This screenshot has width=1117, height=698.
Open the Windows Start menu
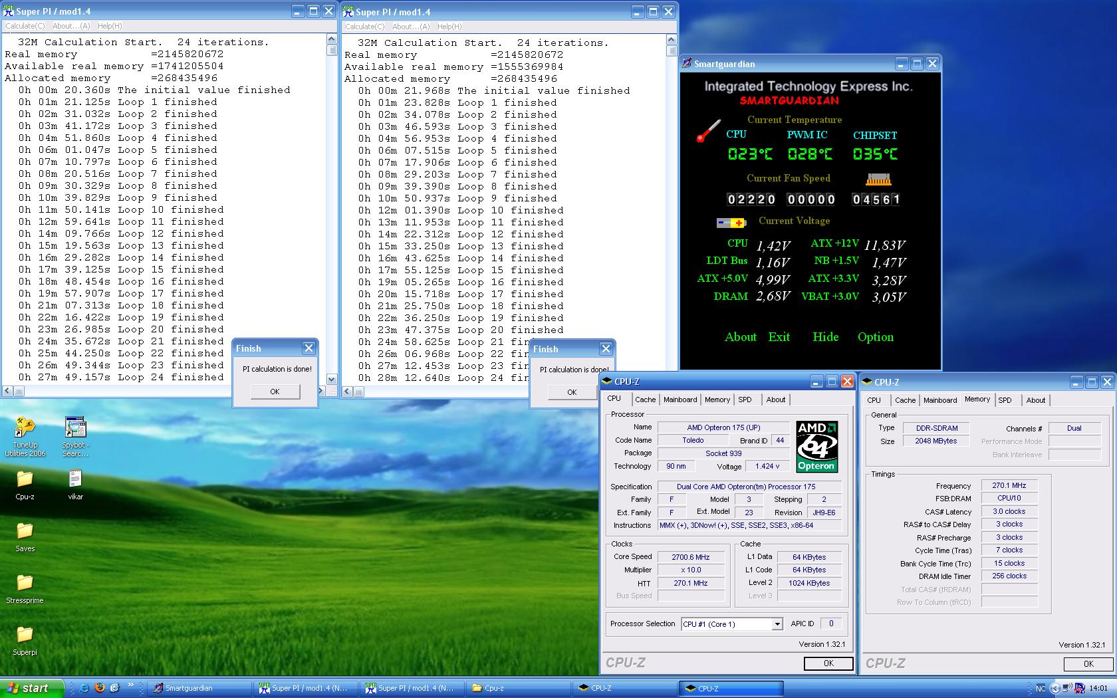pos(33,688)
